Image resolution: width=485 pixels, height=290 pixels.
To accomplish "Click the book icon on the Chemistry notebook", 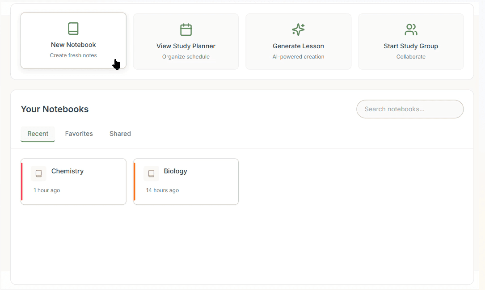I will 38,173.
